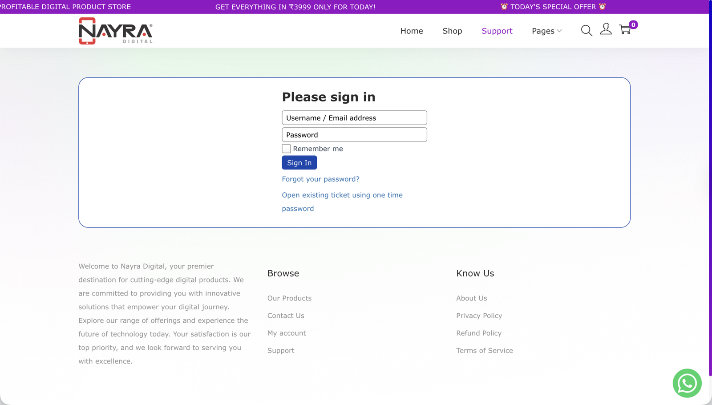Click into the Password field
The image size is (712, 405).
coord(354,135)
